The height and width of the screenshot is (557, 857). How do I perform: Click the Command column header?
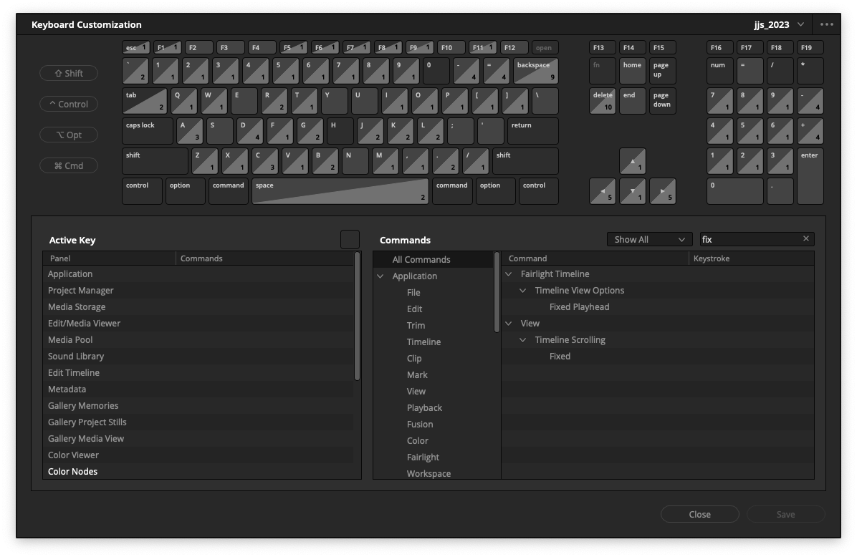tap(595, 258)
